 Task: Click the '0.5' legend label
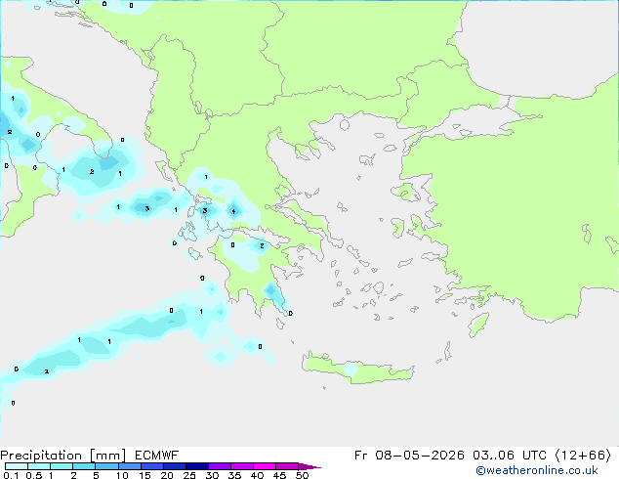[x=34, y=475]
